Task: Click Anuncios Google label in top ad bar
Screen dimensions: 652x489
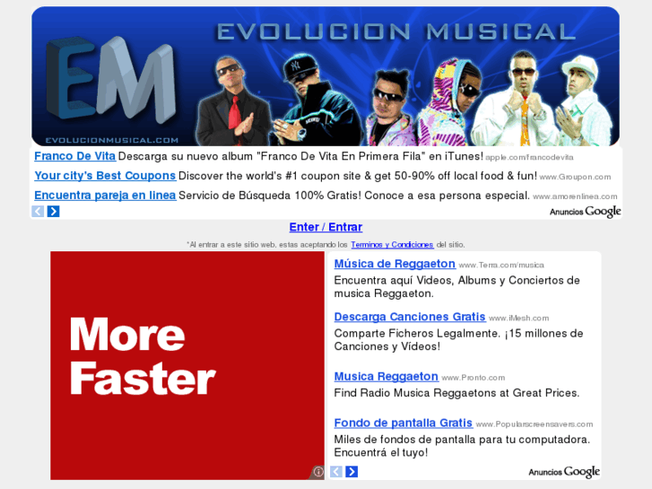Action: (x=585, y=212)
